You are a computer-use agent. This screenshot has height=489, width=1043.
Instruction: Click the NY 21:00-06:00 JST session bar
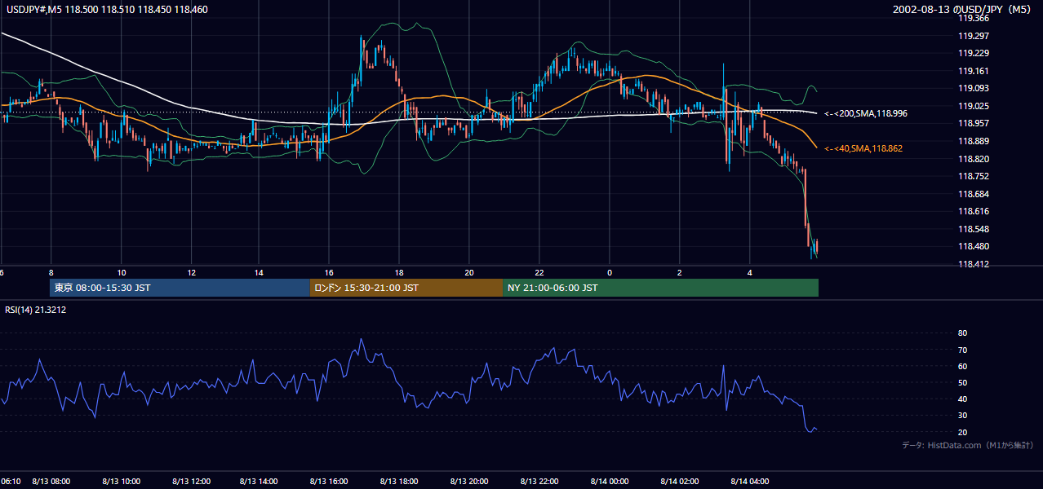point(660,288)
